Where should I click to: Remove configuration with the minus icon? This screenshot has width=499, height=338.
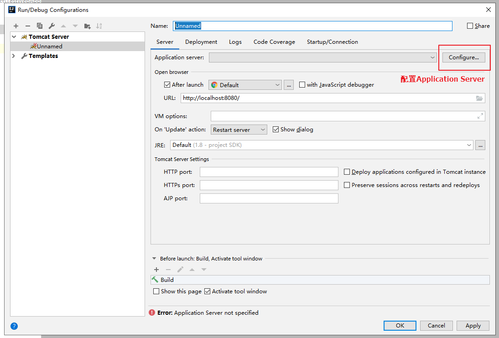28,26
